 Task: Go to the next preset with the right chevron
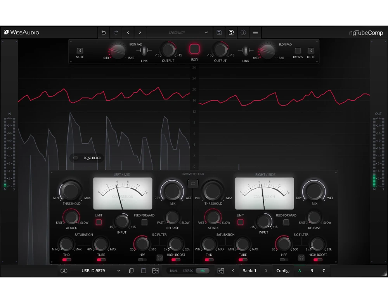click(x=140, y=33)
